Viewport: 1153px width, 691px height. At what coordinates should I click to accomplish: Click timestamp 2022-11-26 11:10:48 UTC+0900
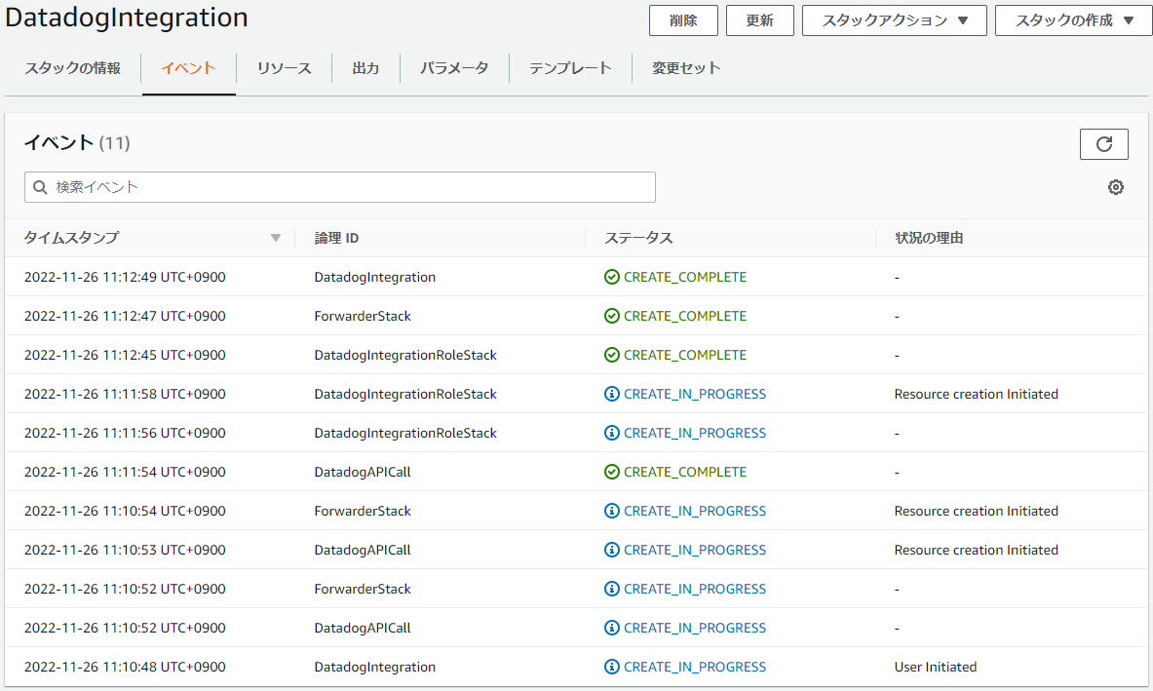[x=125, y=667]
